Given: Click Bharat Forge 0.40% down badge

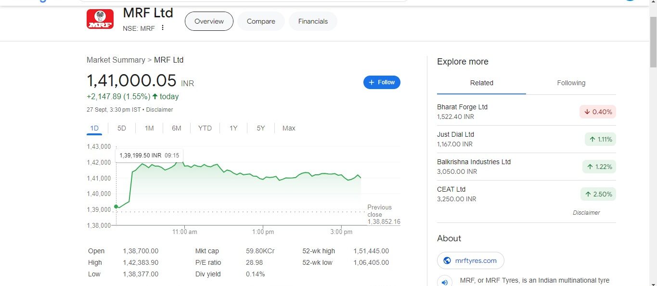Looking at the screenshot, I should click(598, 112).
